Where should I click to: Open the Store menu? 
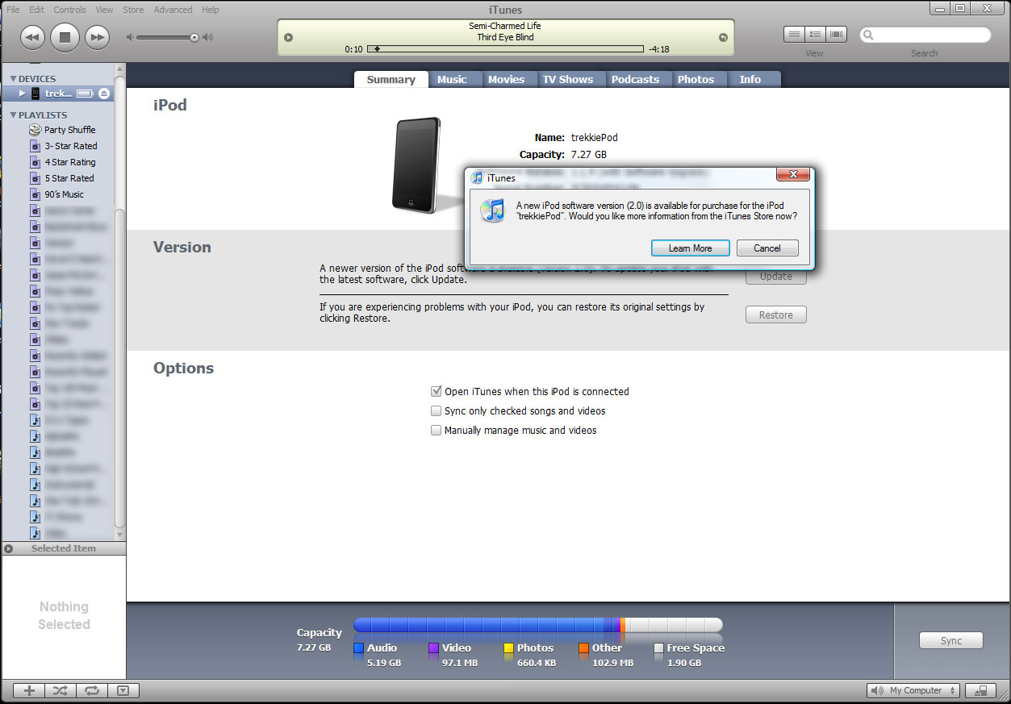[133, 10]
